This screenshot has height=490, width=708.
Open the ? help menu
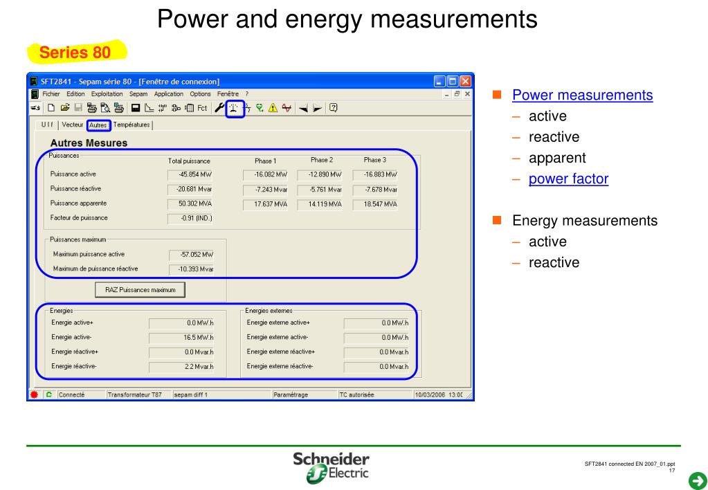pos(247,94)
